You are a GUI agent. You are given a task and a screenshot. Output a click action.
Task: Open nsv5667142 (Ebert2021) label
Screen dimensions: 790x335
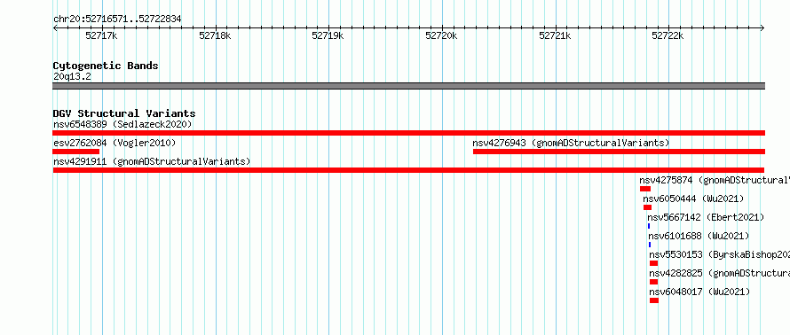pos(706,218)
